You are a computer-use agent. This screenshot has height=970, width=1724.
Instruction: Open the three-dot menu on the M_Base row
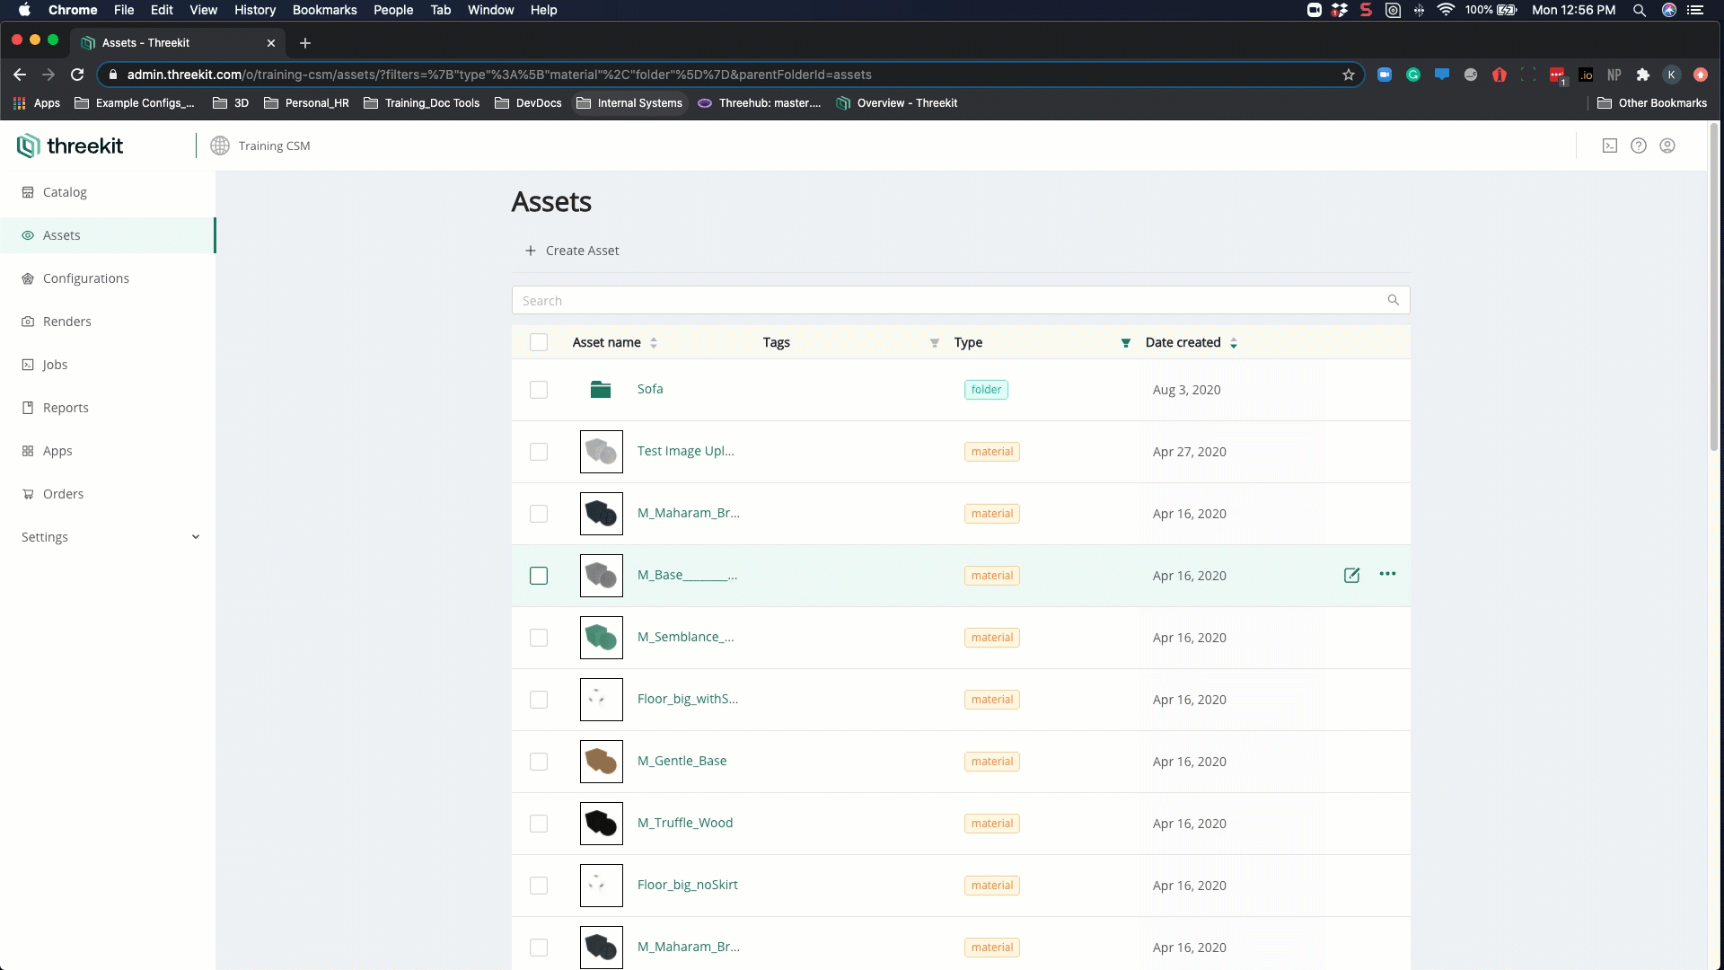1387,574
